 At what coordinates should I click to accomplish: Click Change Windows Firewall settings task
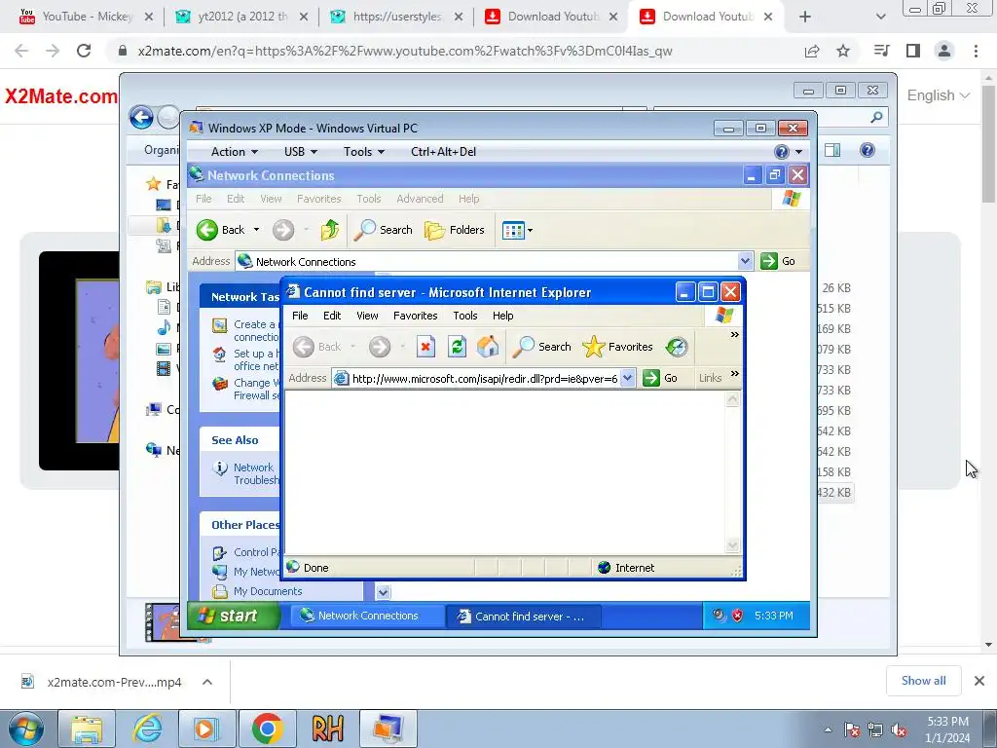tap(256, 390)
